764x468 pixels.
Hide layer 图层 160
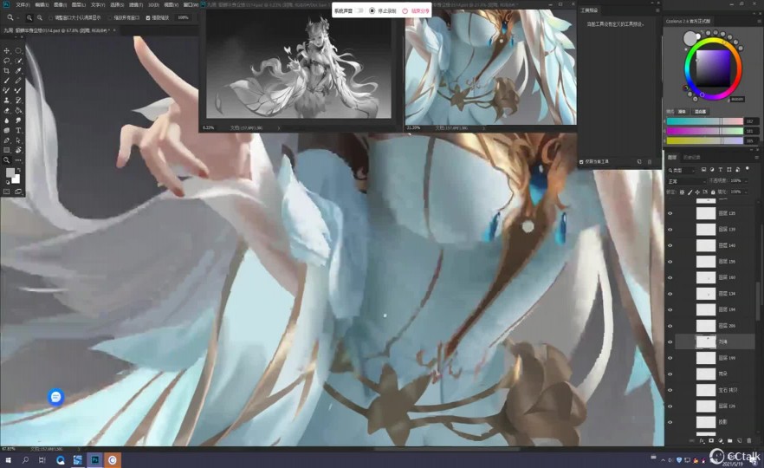[670, 278]
